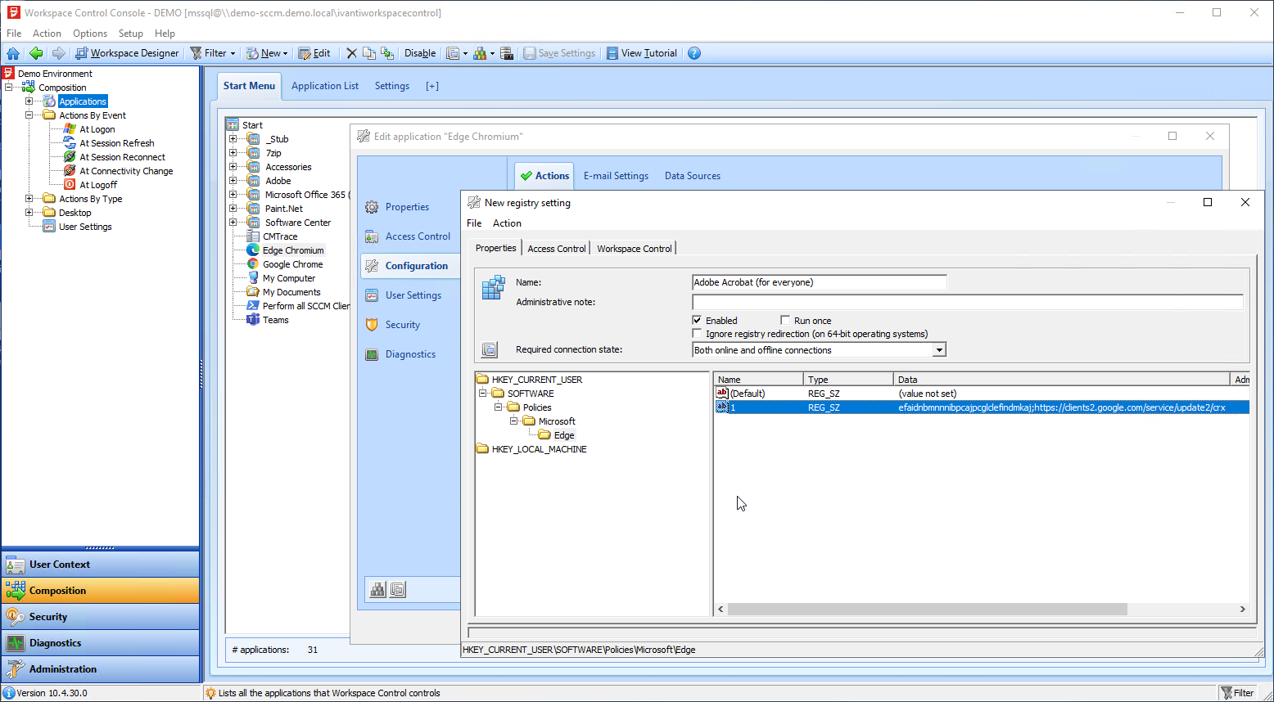The height and width of the screenshot is (702, 1274).
Task: Open Workspace Designer from toolbar
Action: tap(127, 53)
